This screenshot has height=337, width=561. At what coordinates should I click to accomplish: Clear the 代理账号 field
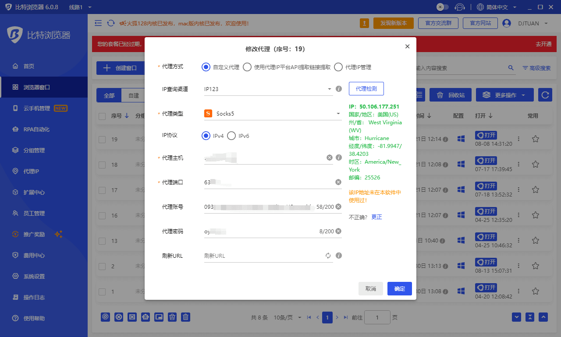338,207
